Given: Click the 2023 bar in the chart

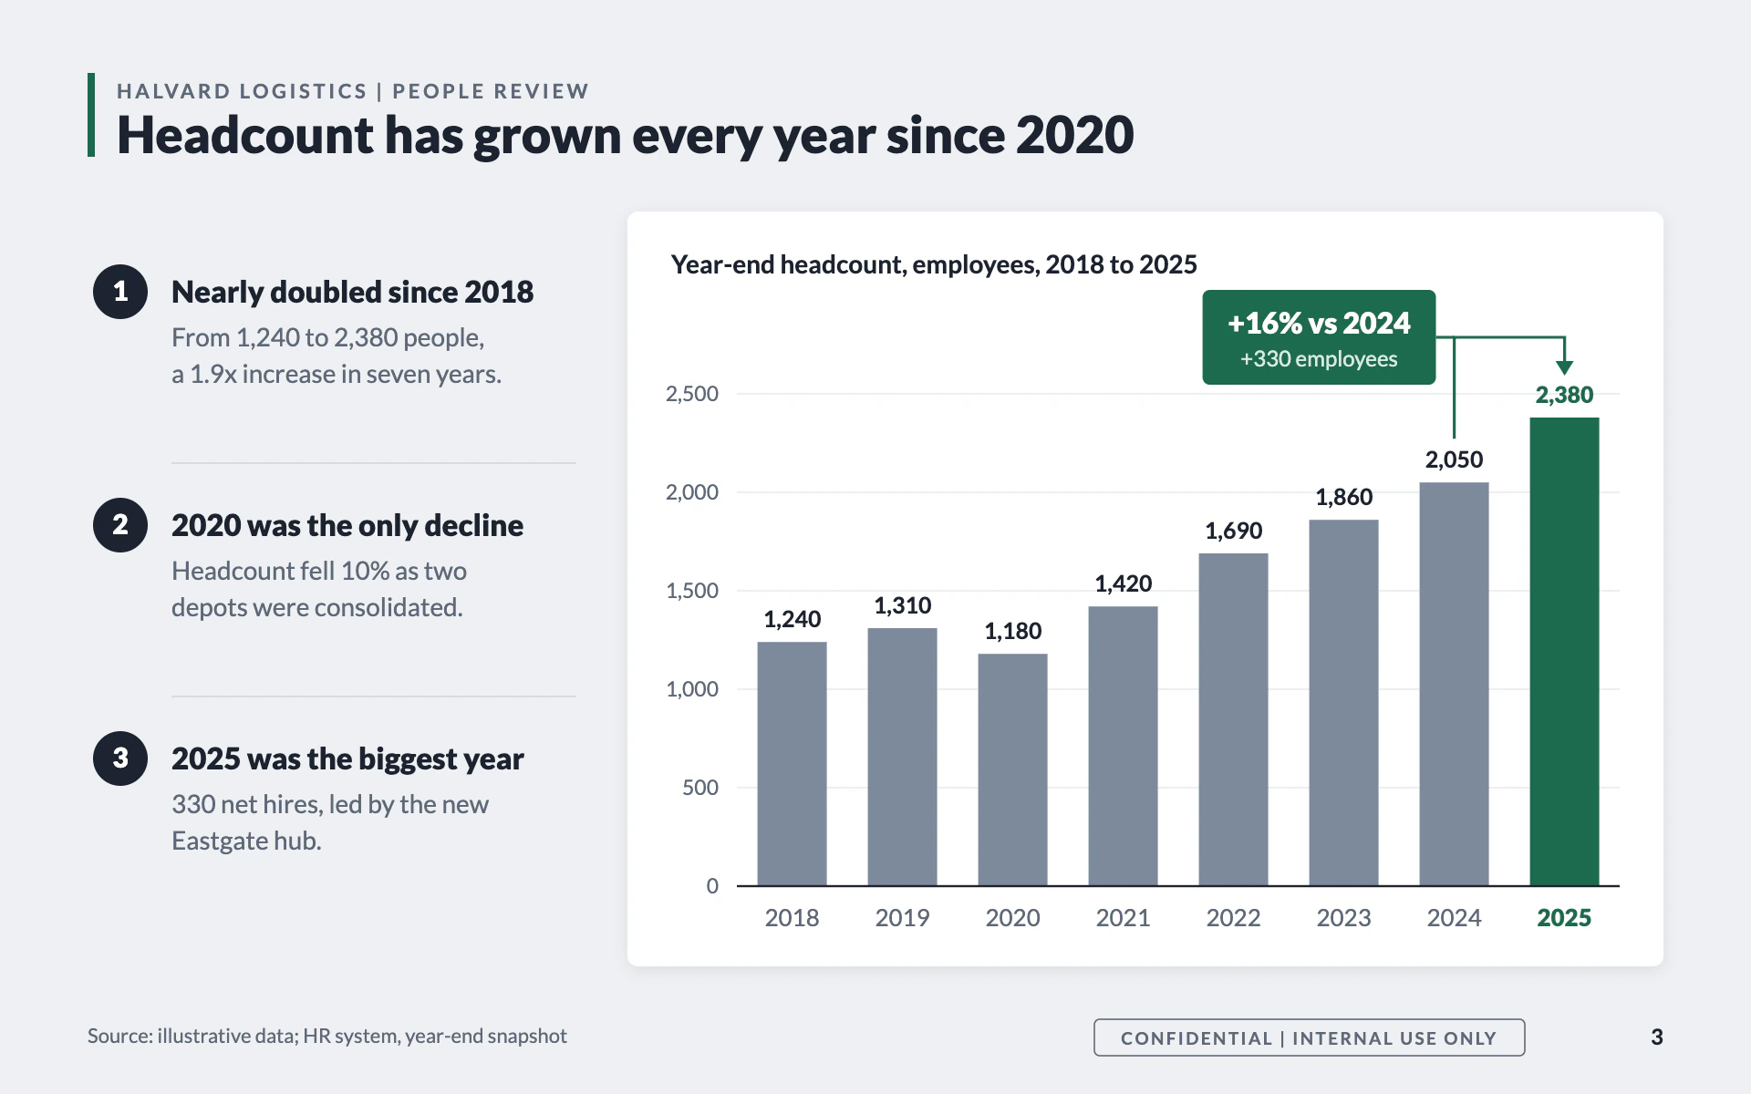Looking at the screenshot, I should [1343, 702].
